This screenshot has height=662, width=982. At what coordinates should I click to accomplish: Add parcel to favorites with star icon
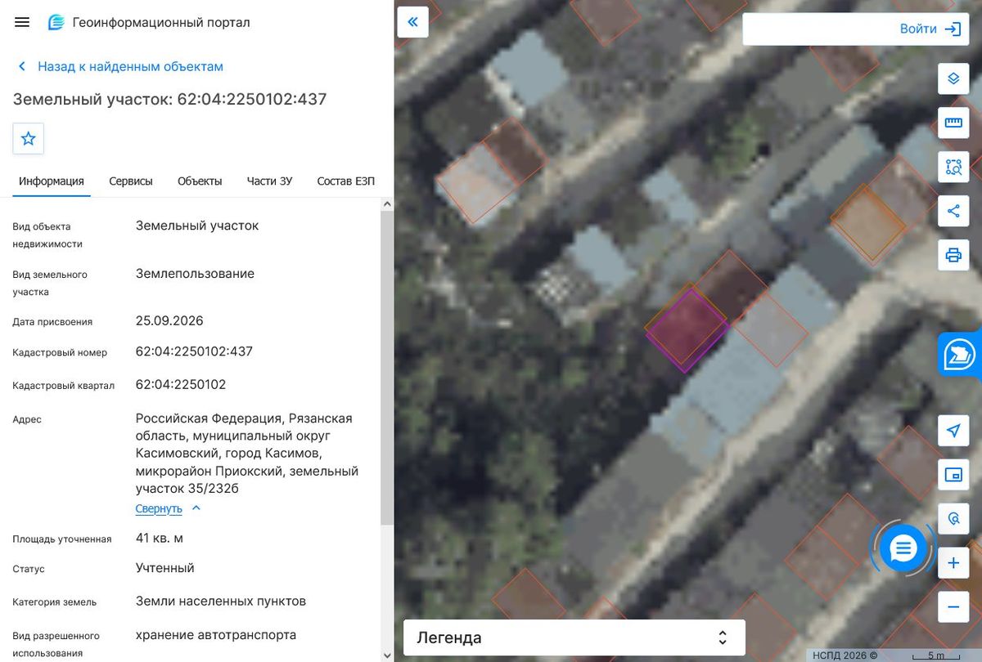pyautogui.click(x=29, y=139)
